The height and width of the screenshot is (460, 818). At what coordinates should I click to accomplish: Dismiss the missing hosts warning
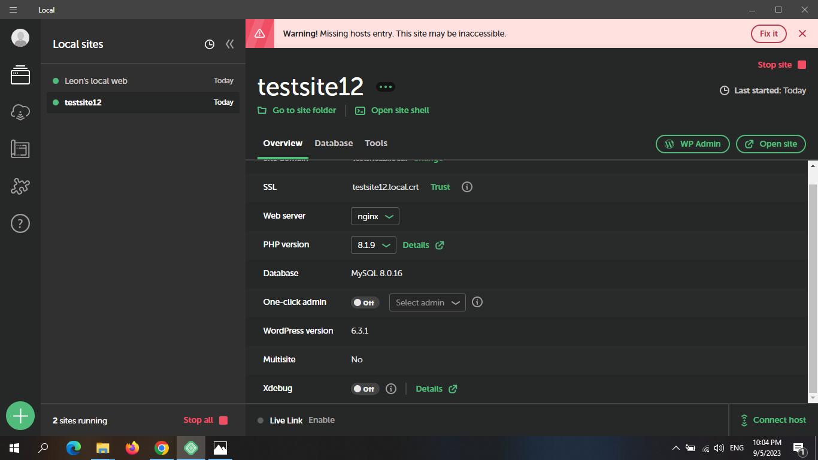click(x=802, y=34)
